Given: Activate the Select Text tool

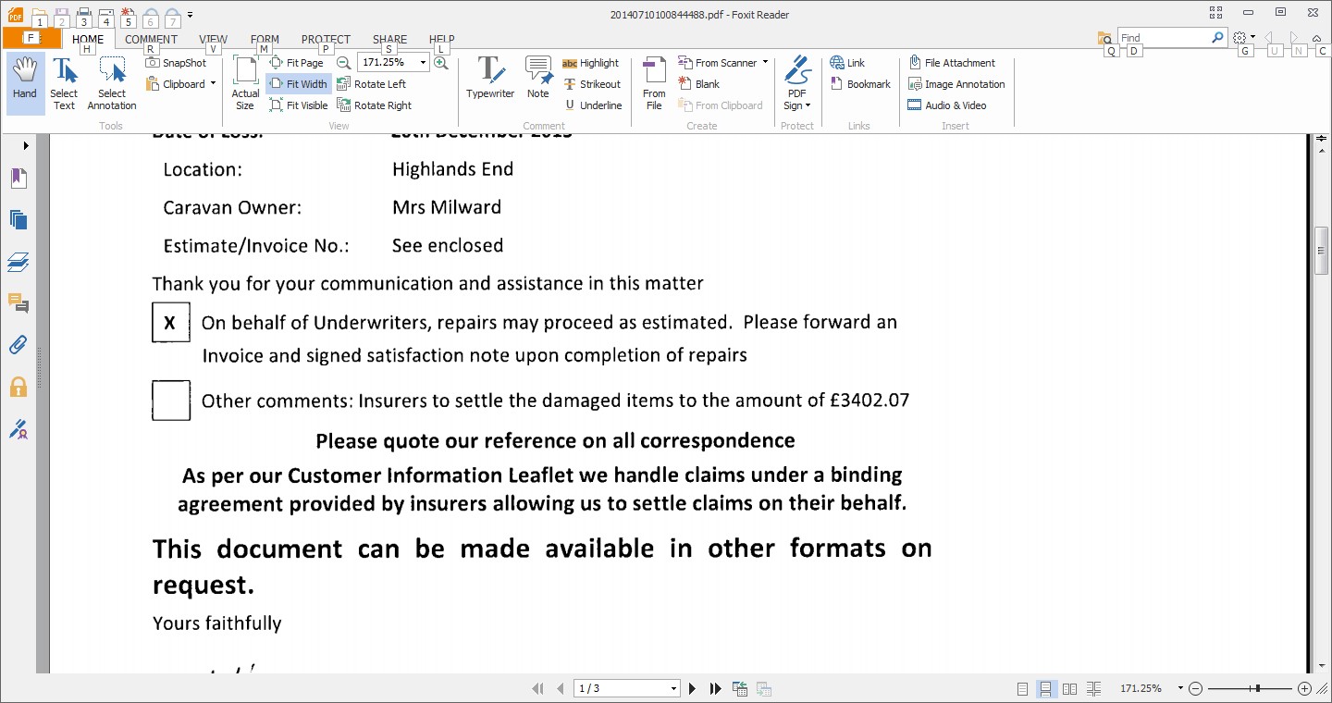Looking at the screenshot, I should 64,82.
